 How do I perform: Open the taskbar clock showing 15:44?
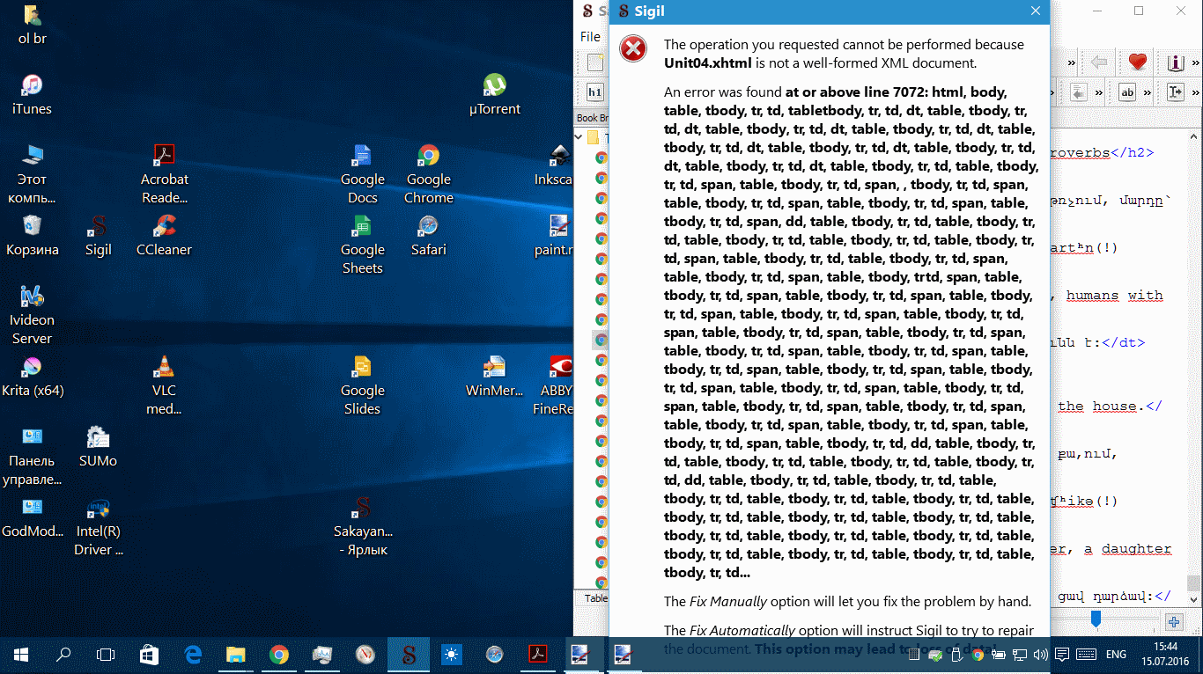coord(1164,655)
